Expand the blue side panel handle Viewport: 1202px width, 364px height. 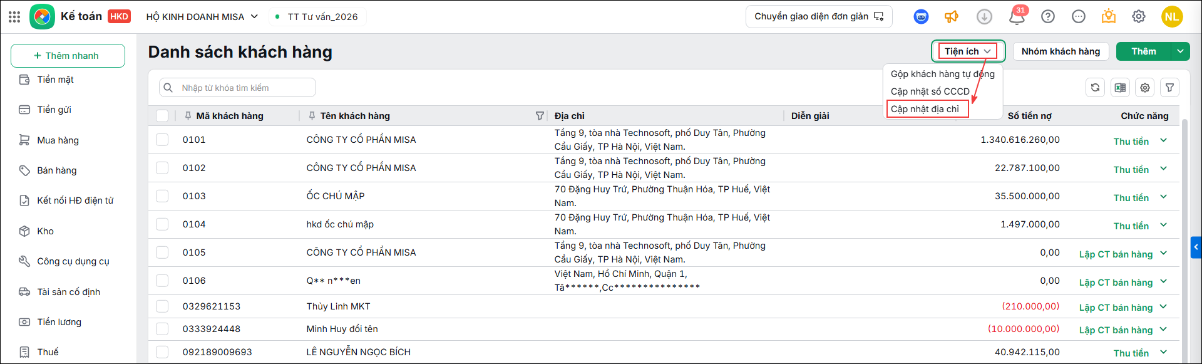[x=1196, y=247]
